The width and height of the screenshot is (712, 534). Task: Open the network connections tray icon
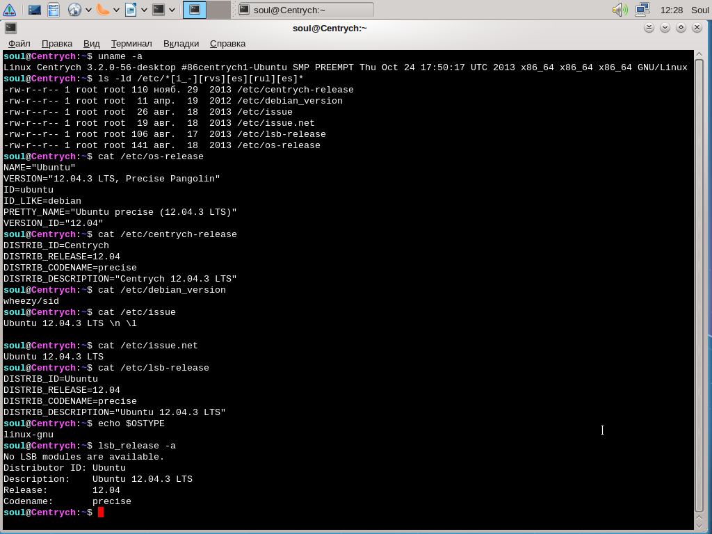pos(642,10)
